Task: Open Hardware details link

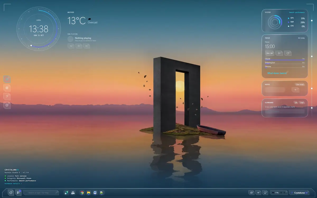Action: click(13, 183)
